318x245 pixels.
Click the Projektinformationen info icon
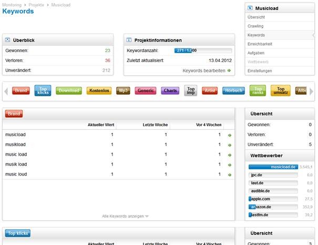coord(129,40)
